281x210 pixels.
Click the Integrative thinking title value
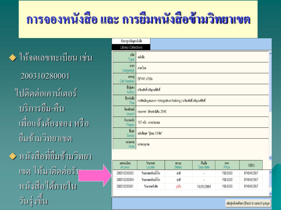pos(171,101)
